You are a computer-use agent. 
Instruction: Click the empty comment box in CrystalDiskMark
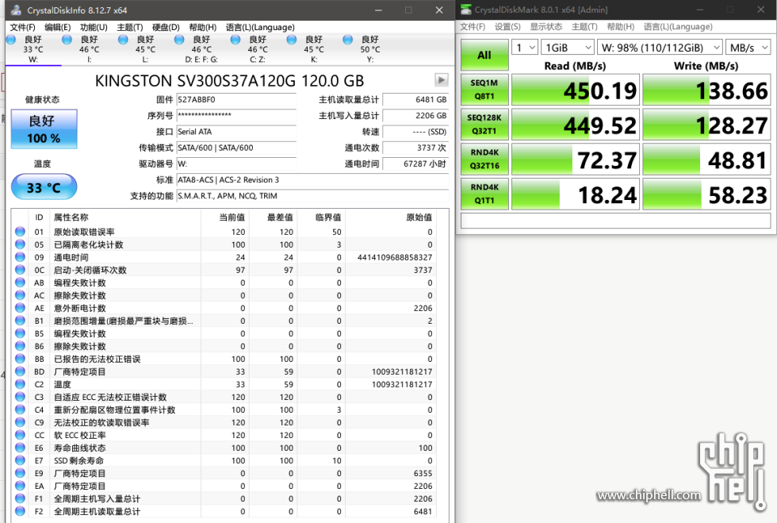[616, 221]
